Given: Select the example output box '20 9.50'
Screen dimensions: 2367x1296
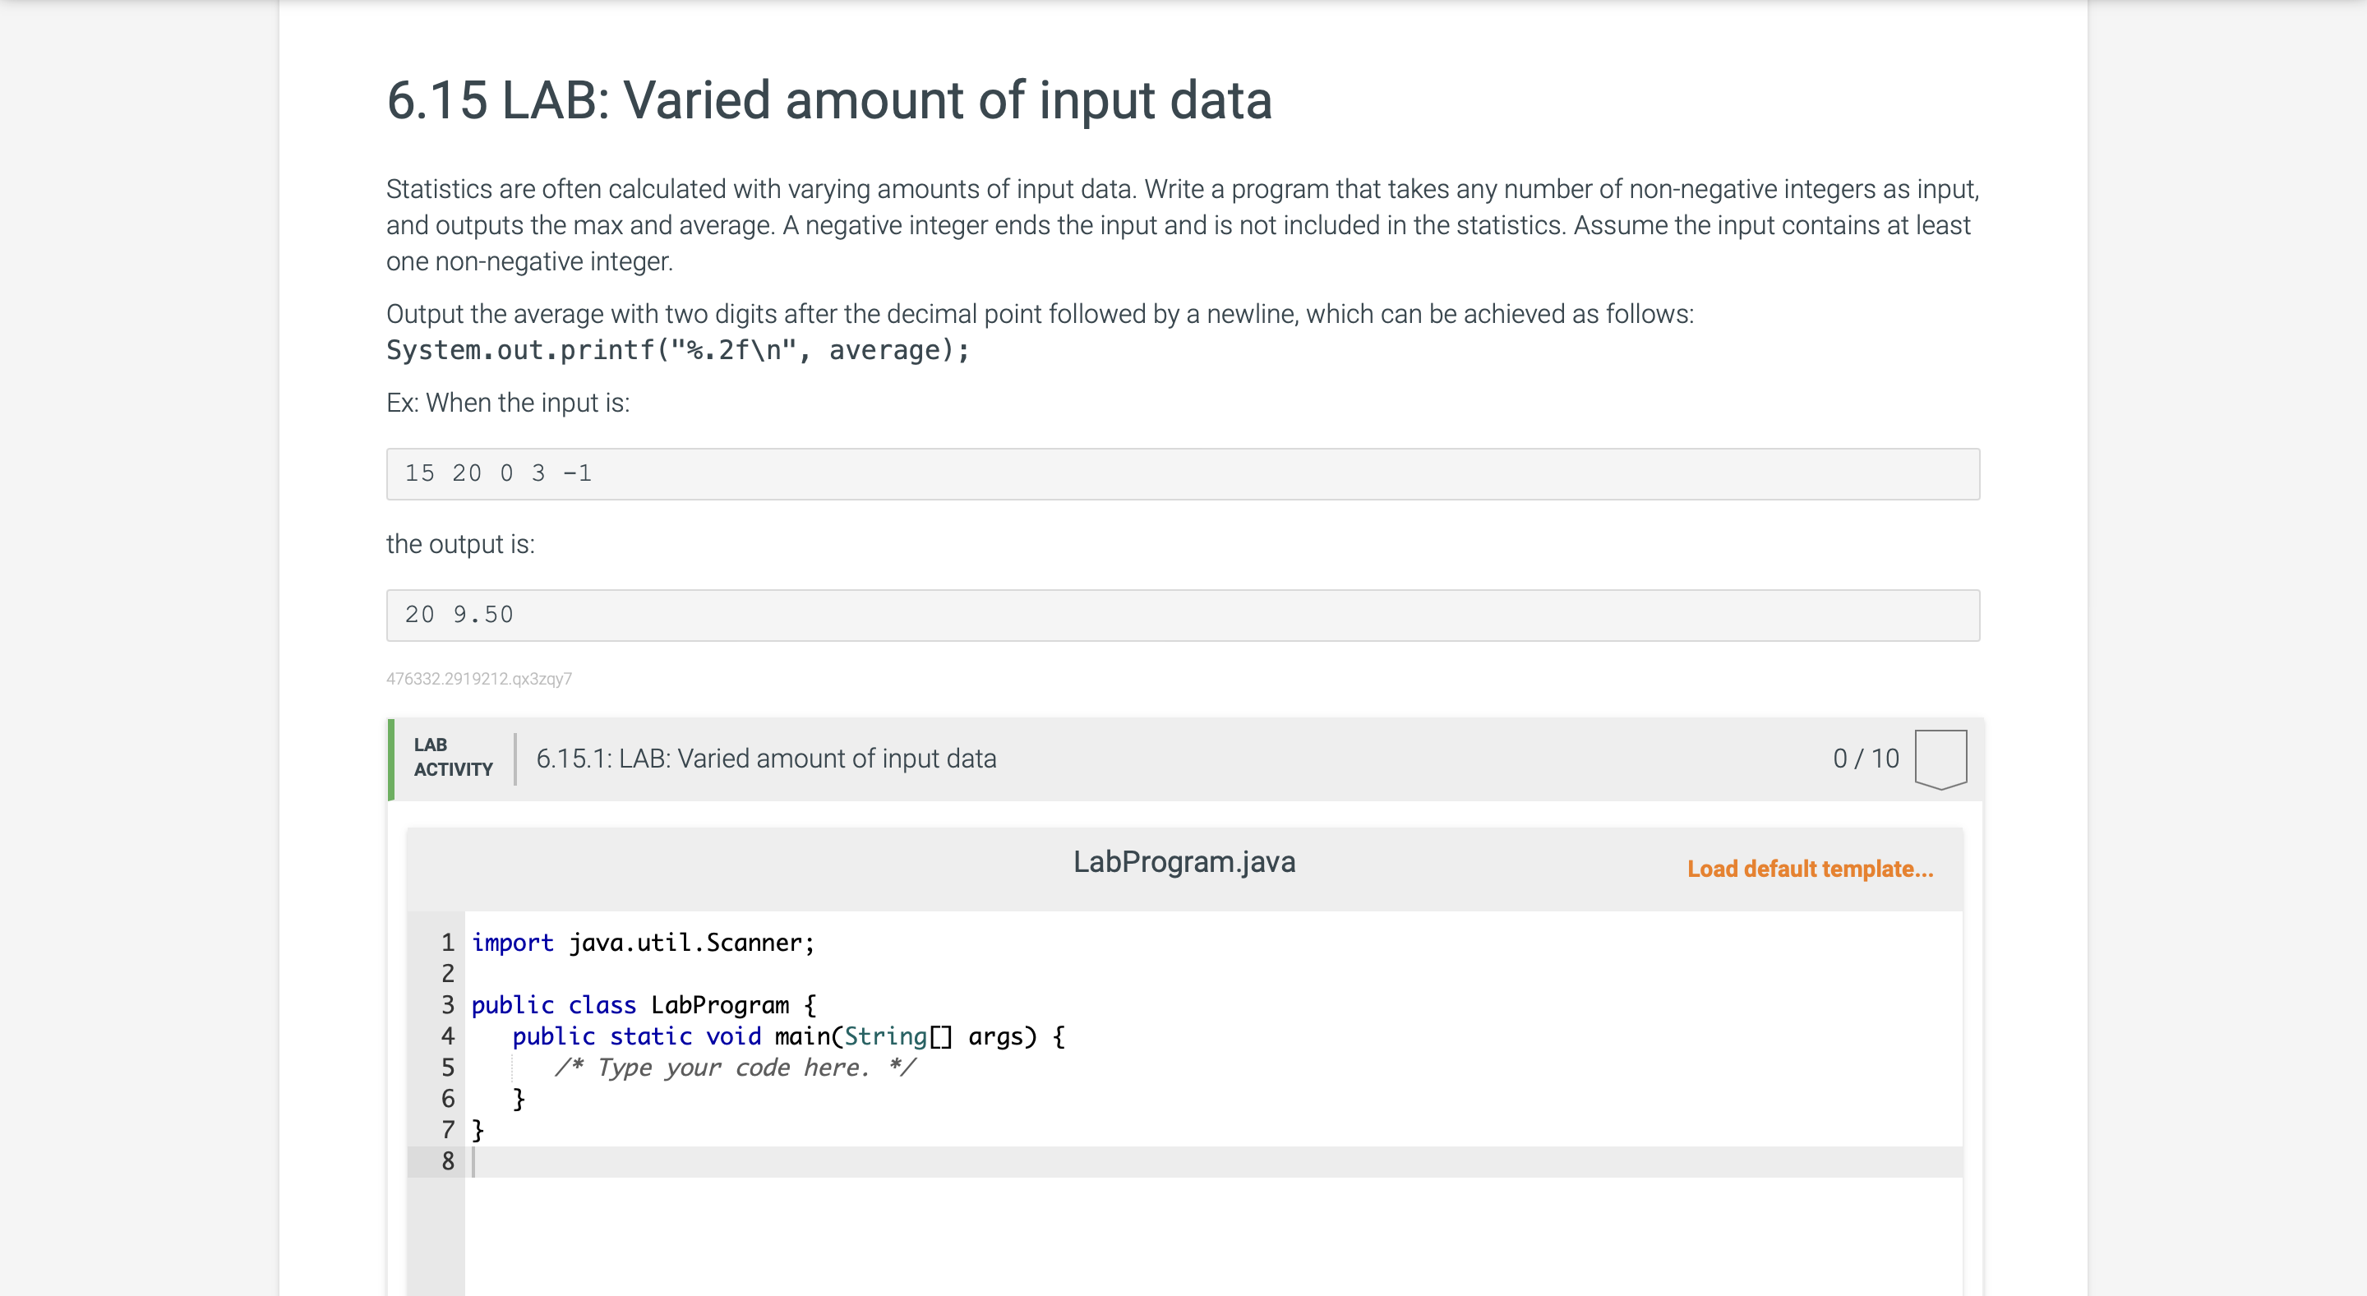Looking at the screenshot, I should pos(1183,616).
